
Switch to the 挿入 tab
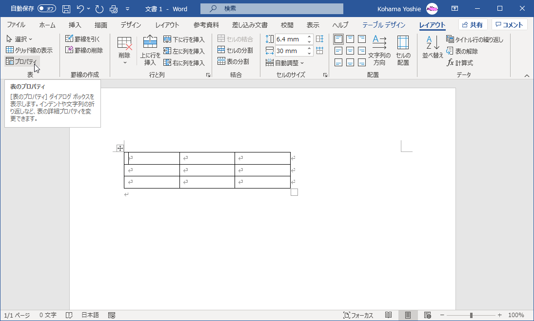[x=75, y=25]
